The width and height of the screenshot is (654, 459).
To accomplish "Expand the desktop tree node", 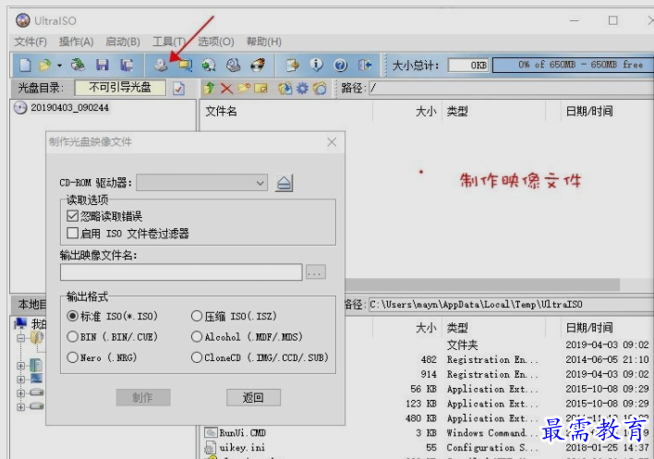I will (x=20, y=380).
